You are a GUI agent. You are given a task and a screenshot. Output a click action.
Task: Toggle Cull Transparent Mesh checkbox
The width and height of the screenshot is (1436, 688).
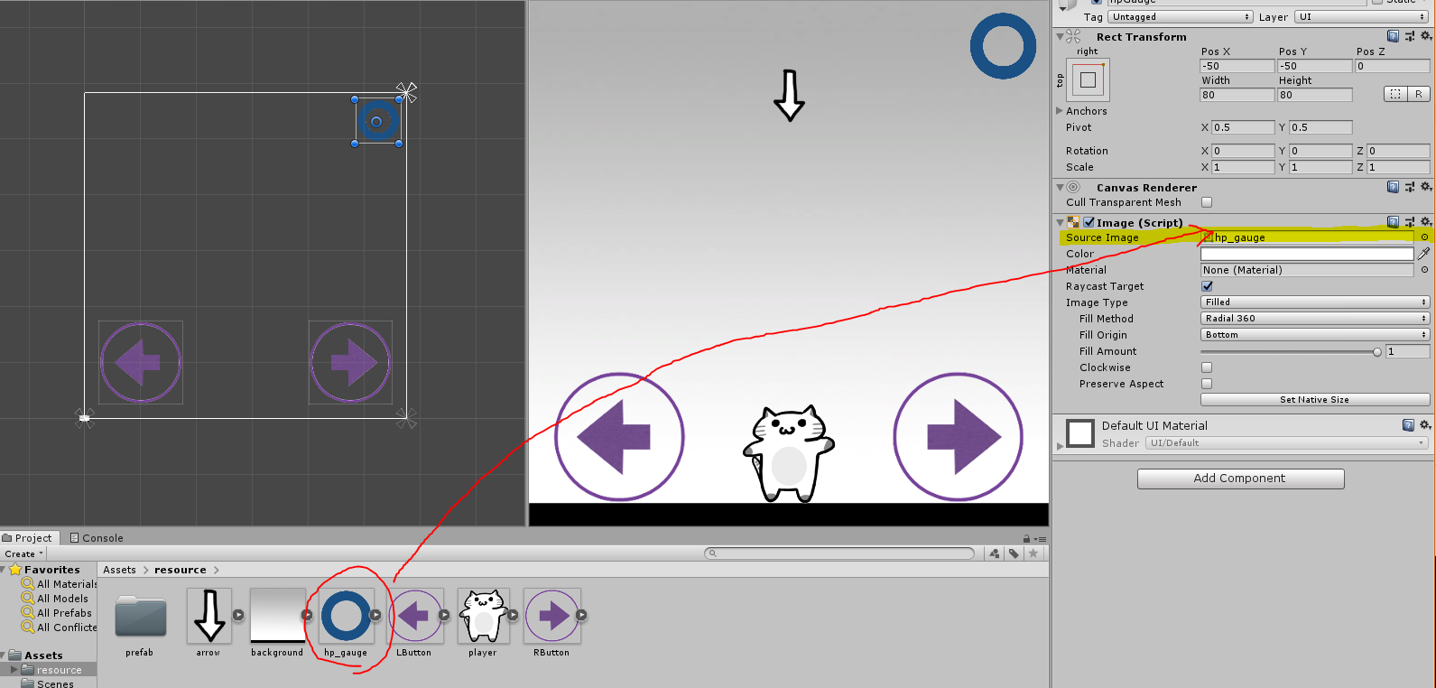[1207, 202]
